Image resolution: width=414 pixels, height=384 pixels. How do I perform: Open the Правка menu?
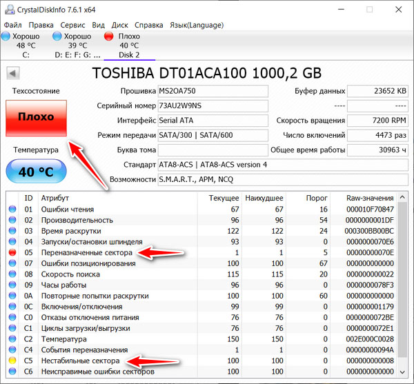coord(41,25)
